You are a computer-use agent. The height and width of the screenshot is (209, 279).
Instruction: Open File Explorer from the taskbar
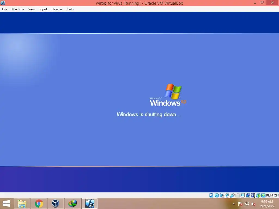tap(22, 204)
